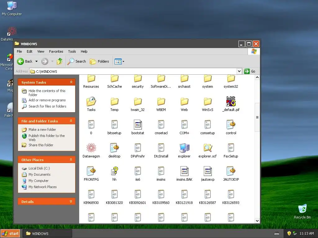Click the Address bar path field
Image resolution: width=318 pixels, height=238 pixels.
(133, 72)
